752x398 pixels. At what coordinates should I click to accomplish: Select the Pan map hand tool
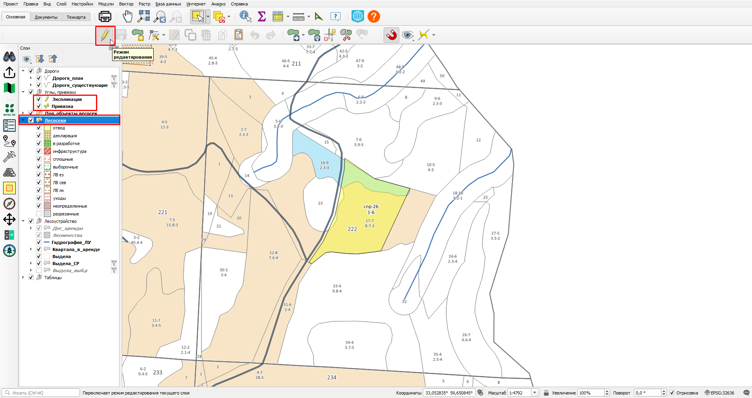click(128, 16)
